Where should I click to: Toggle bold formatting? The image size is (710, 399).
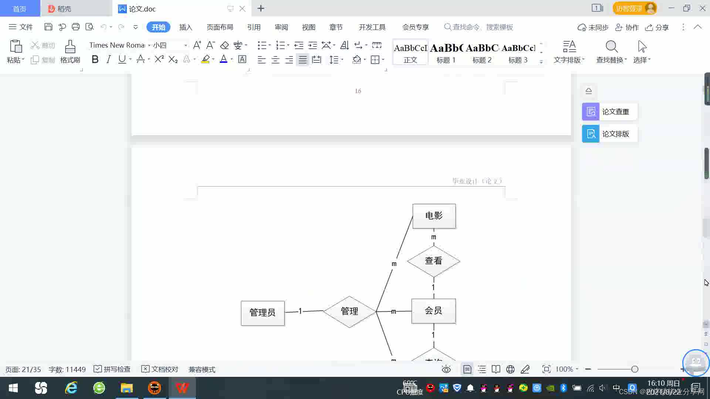tap(95, 59)
